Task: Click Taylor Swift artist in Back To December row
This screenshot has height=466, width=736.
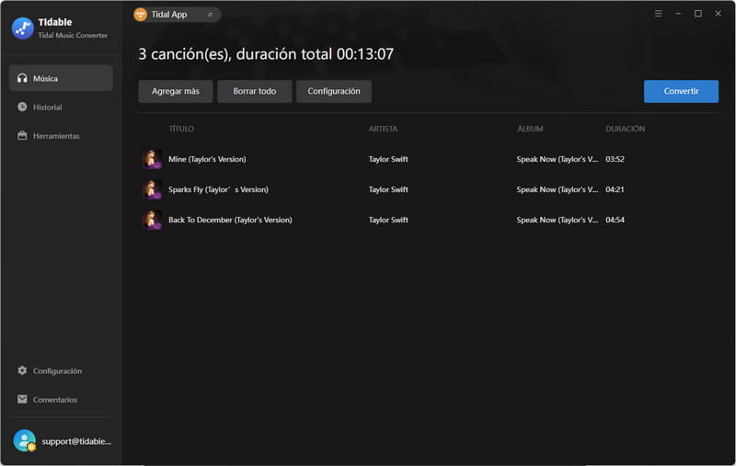Action: (388, 220)
